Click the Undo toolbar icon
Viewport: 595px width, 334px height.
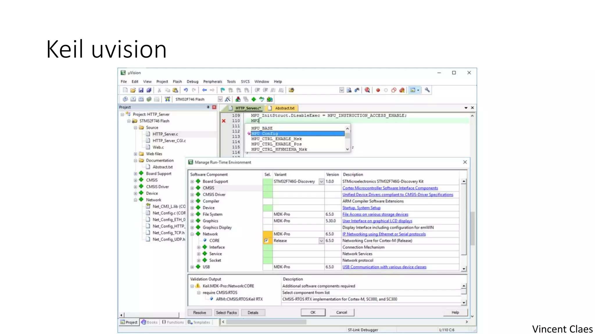pos(186,90)
